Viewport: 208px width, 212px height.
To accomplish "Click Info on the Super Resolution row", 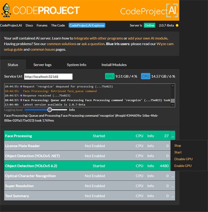I will pyautogui.click(x=150, y=186).
